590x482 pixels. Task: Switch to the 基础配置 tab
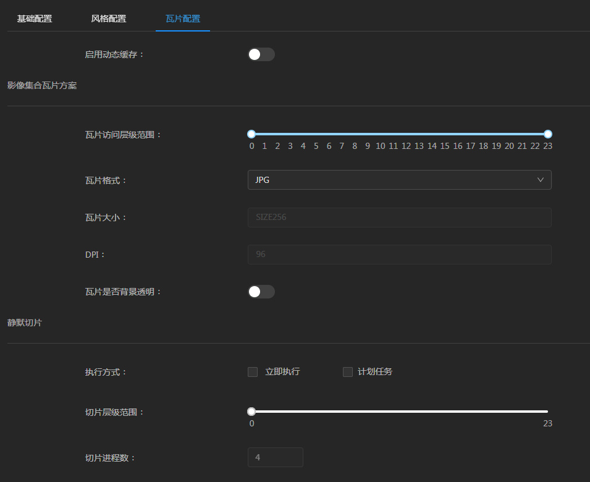tap(35, 19)
